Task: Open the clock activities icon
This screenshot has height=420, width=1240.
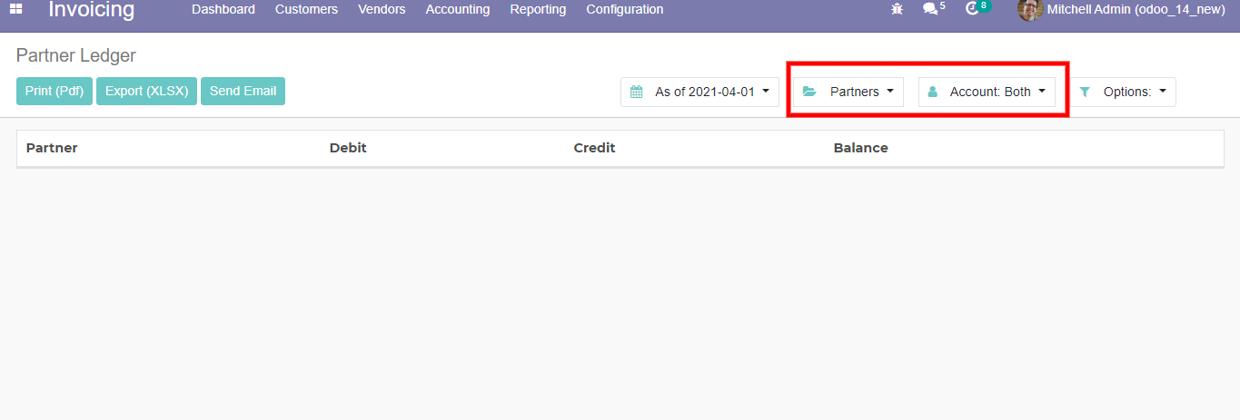Action: (972, 9)
